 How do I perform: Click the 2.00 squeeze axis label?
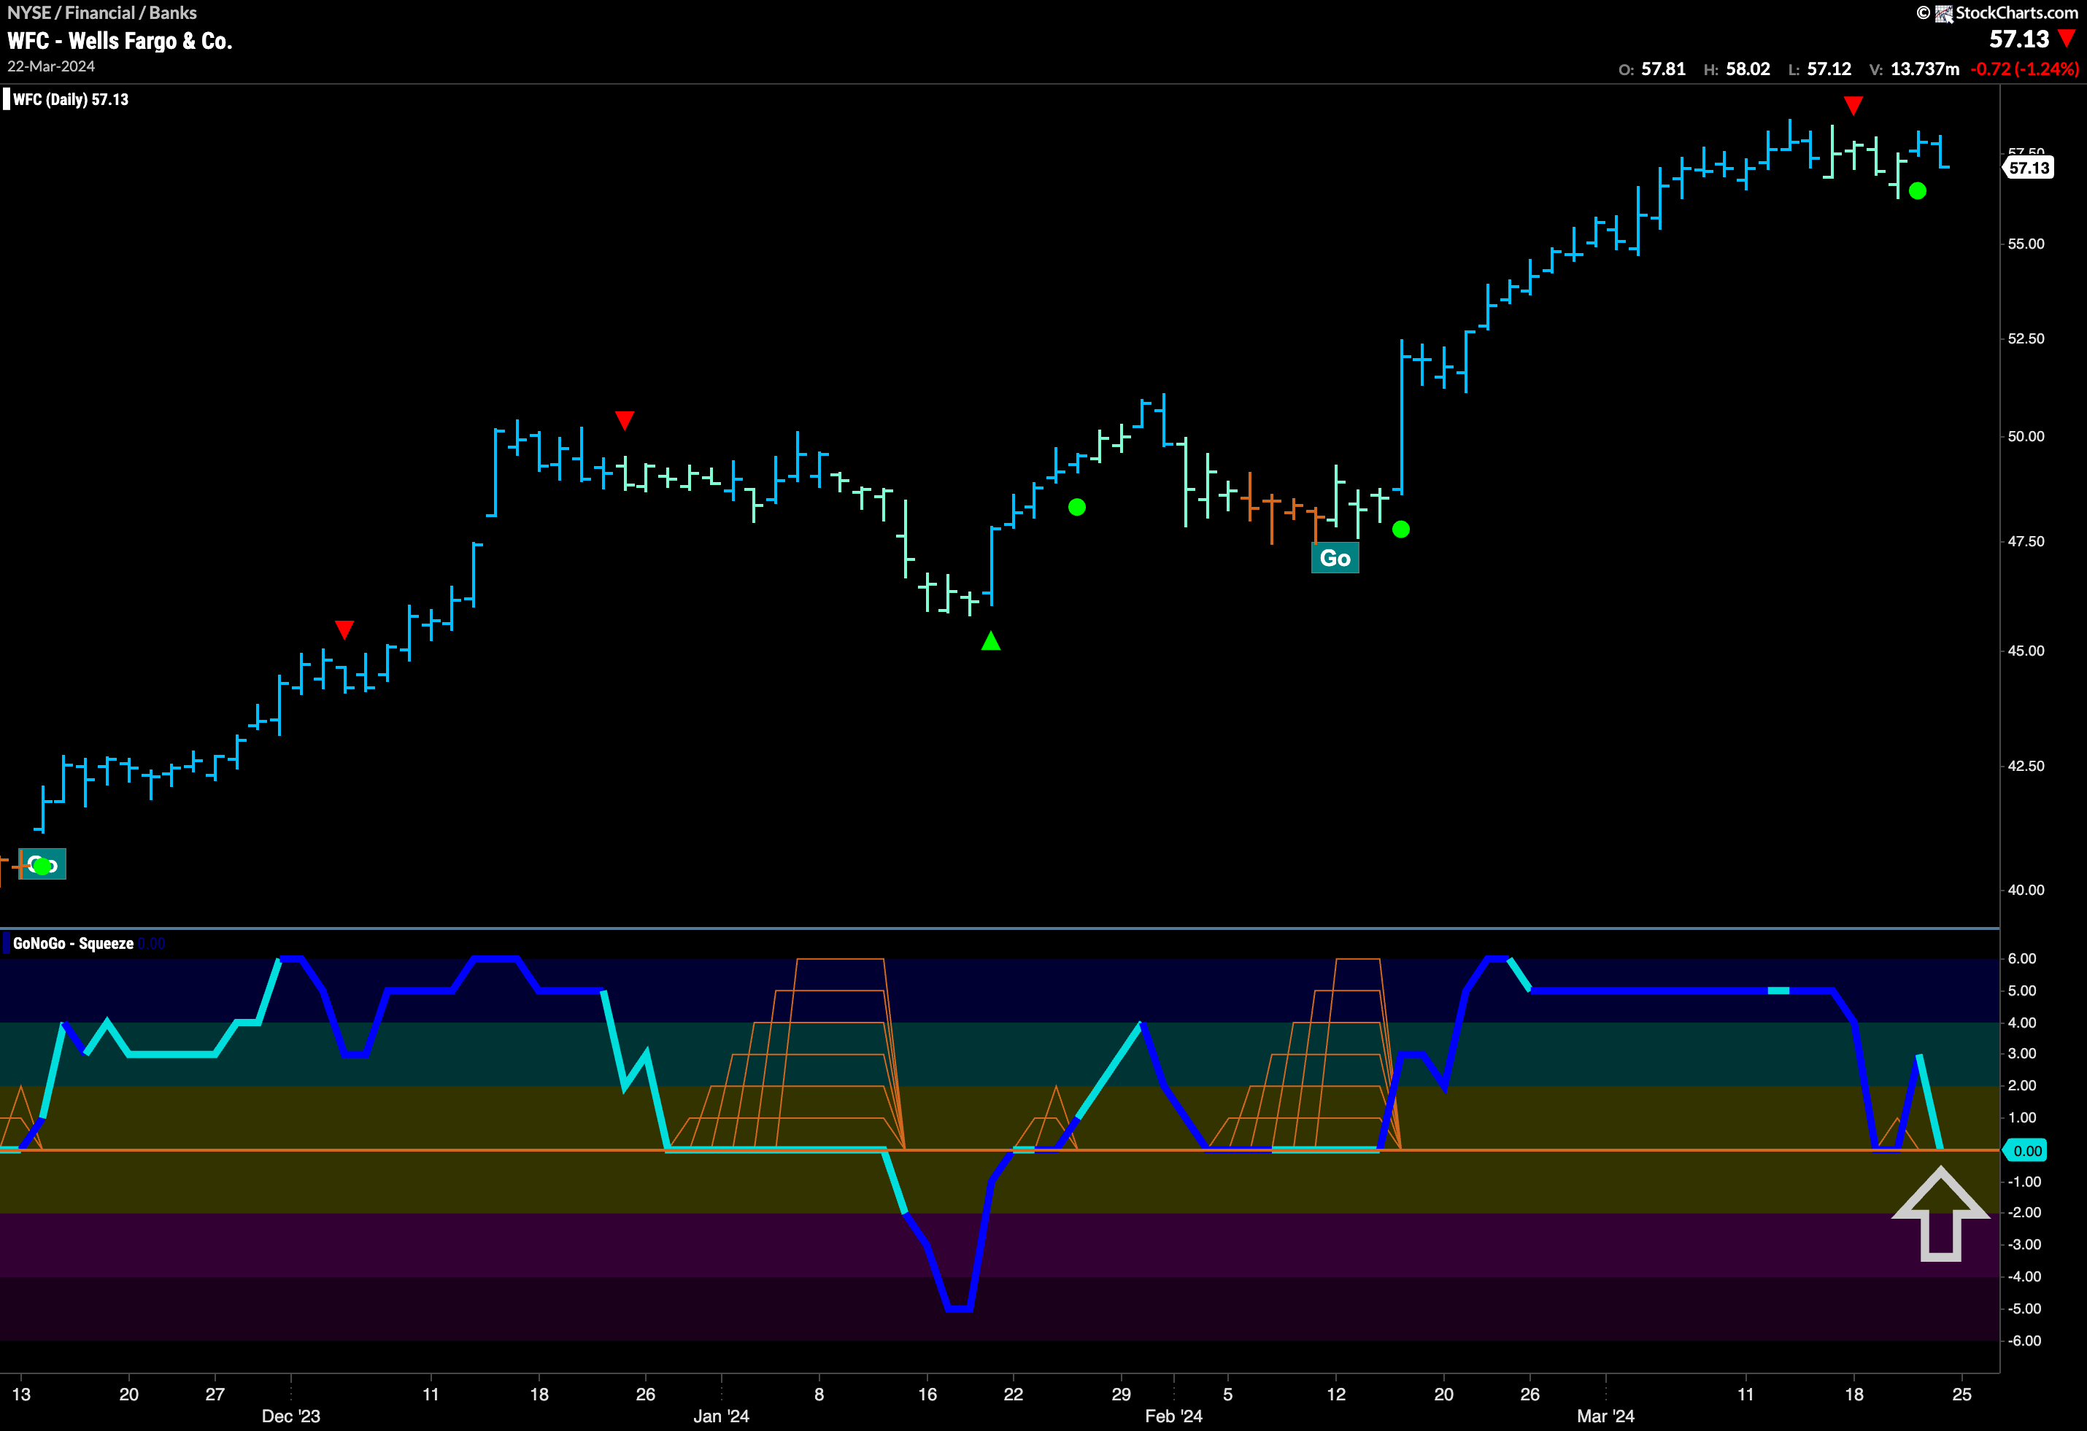click(2022, 1085)
